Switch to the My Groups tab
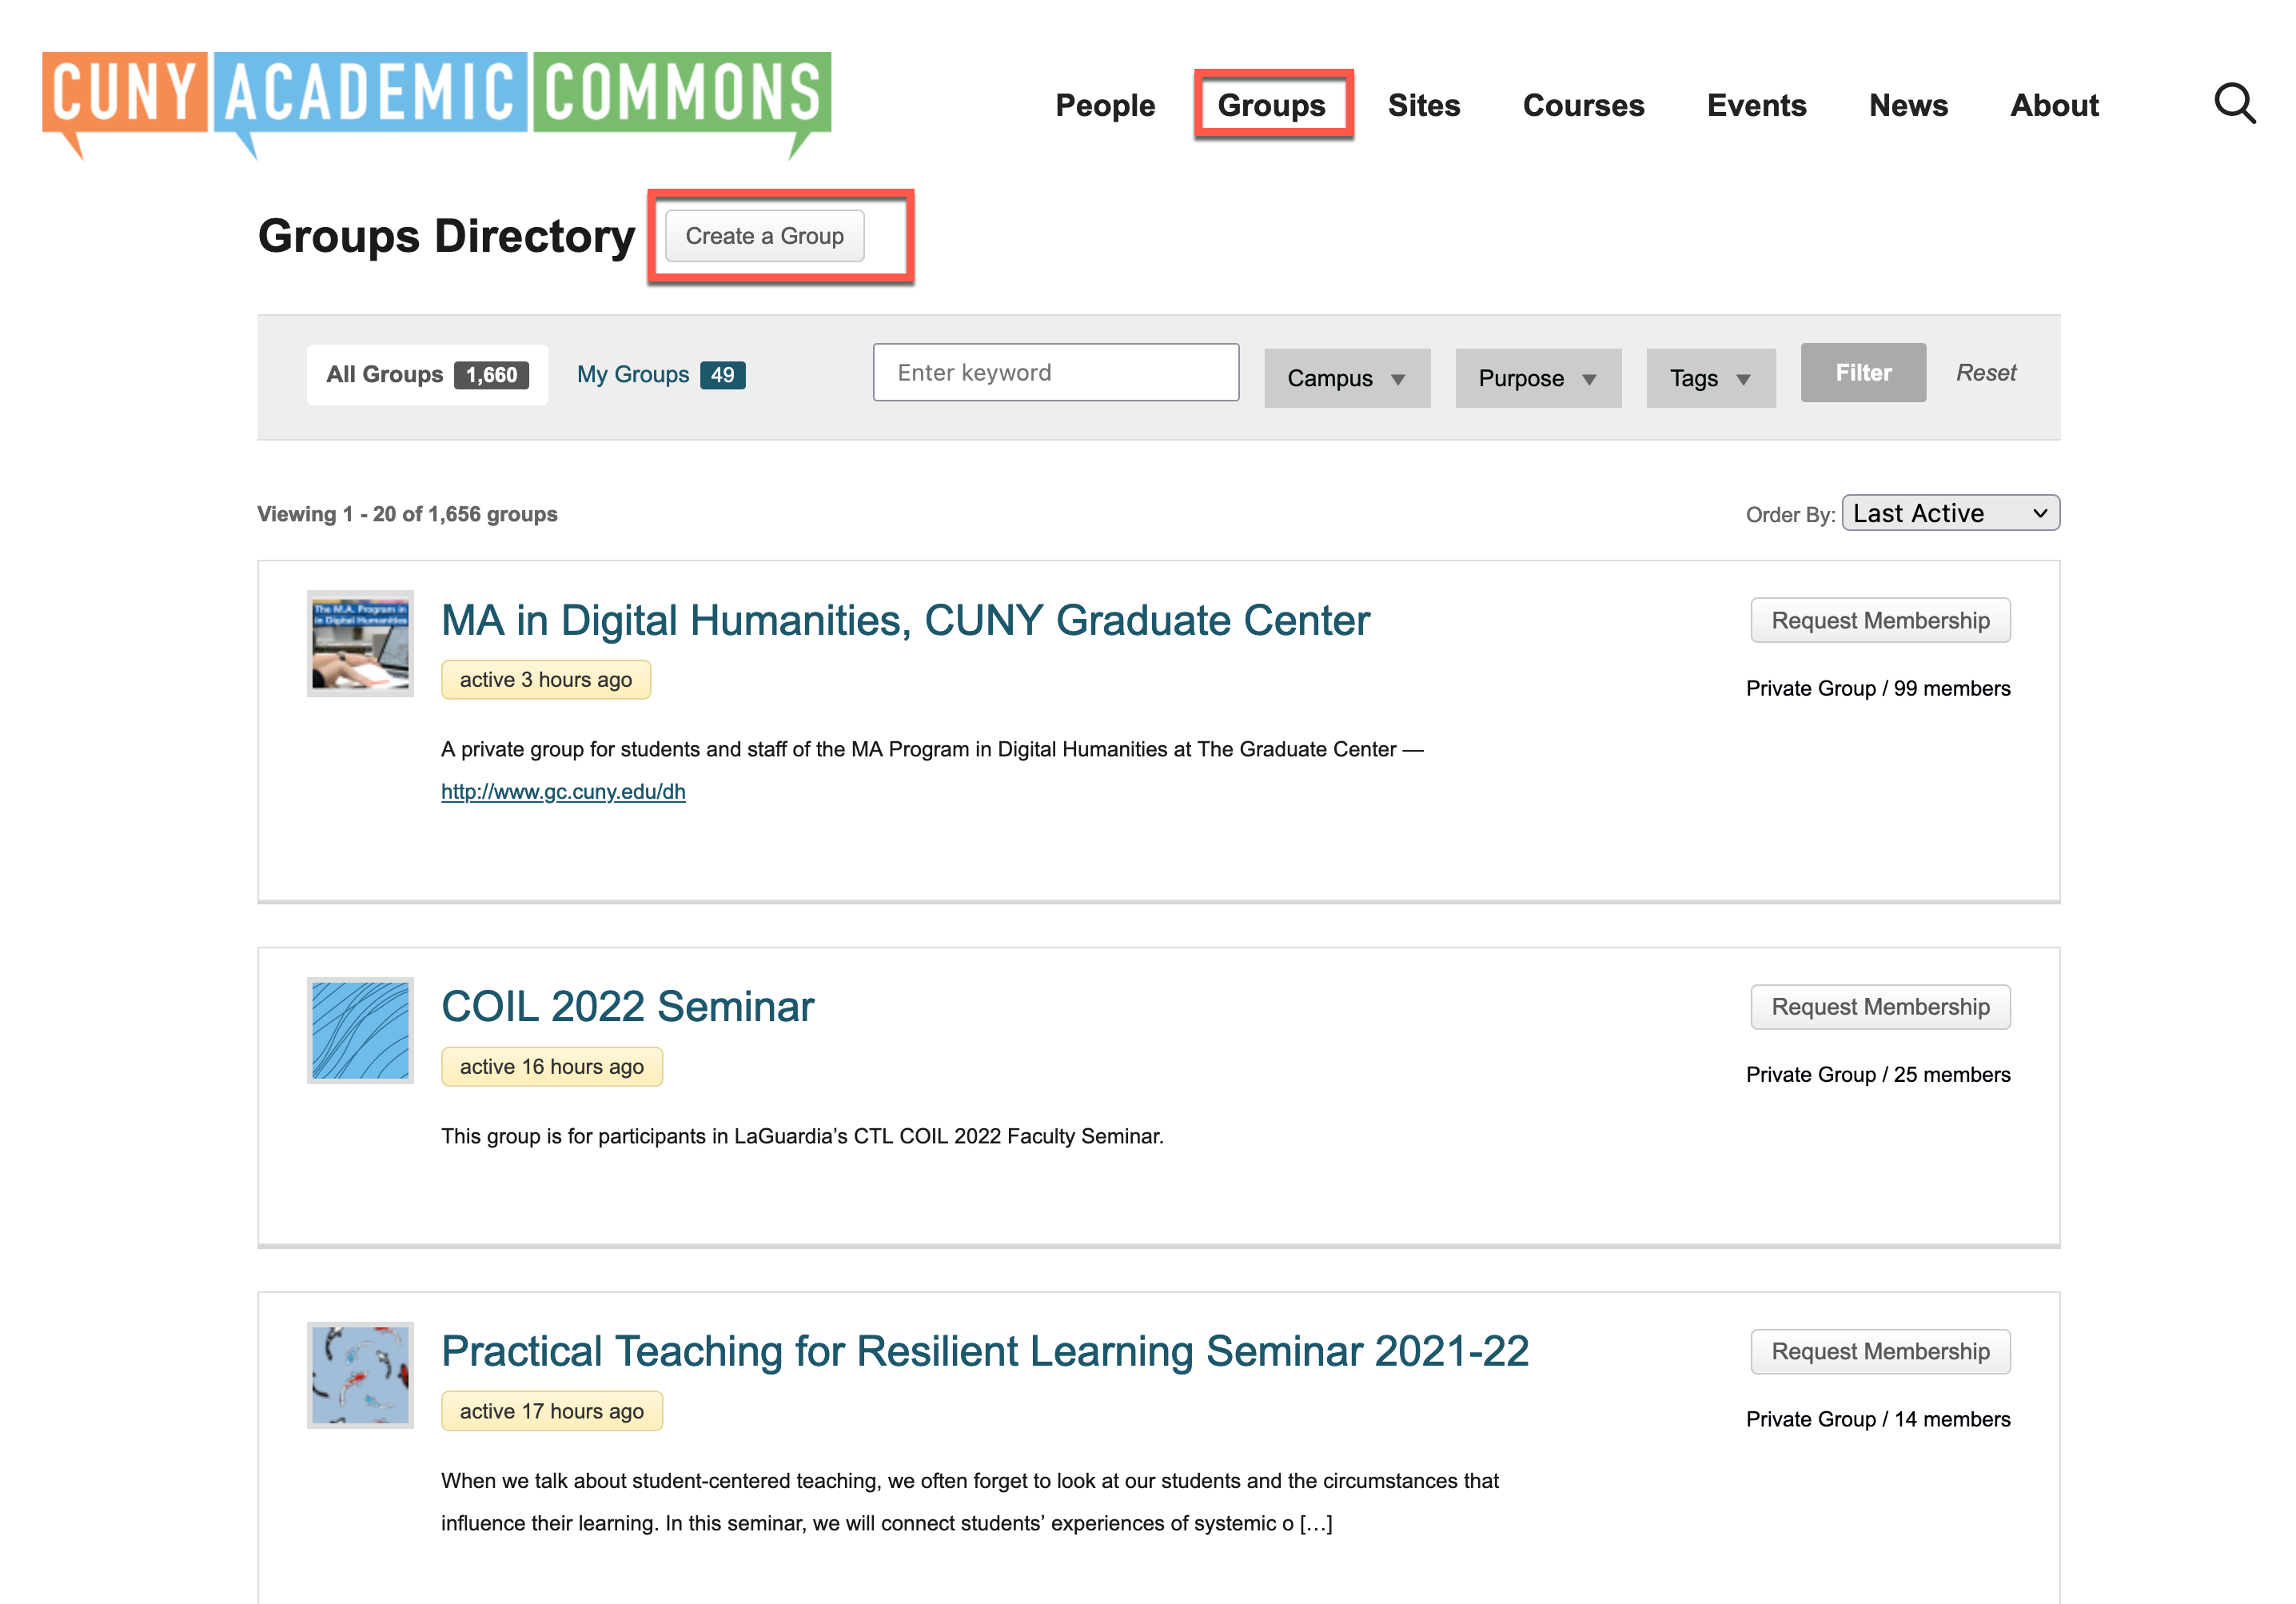This screenshot has height=1604, width=2296. (x=661, y=374)
